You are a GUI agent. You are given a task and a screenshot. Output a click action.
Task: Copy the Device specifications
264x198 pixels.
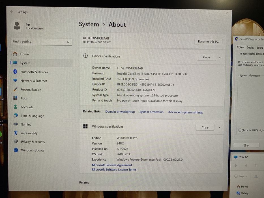[x=206, y=57]
